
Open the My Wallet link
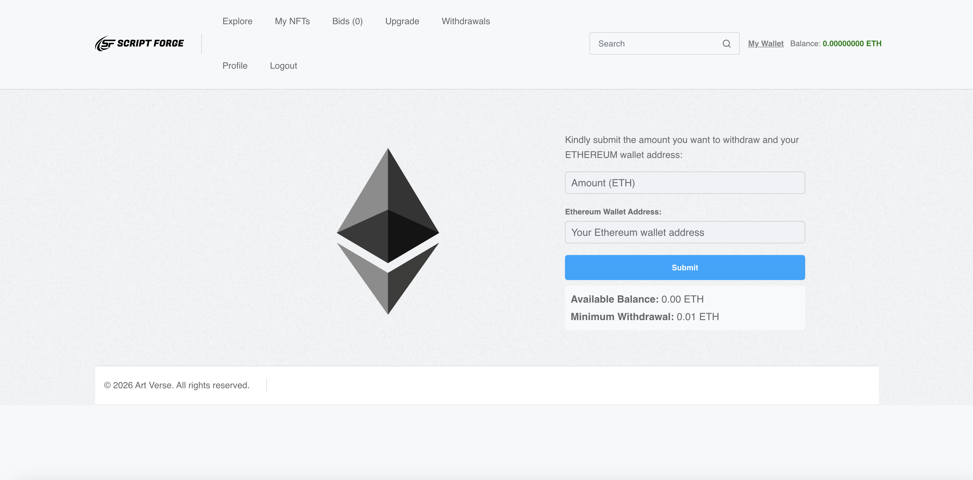click(766, 44)
